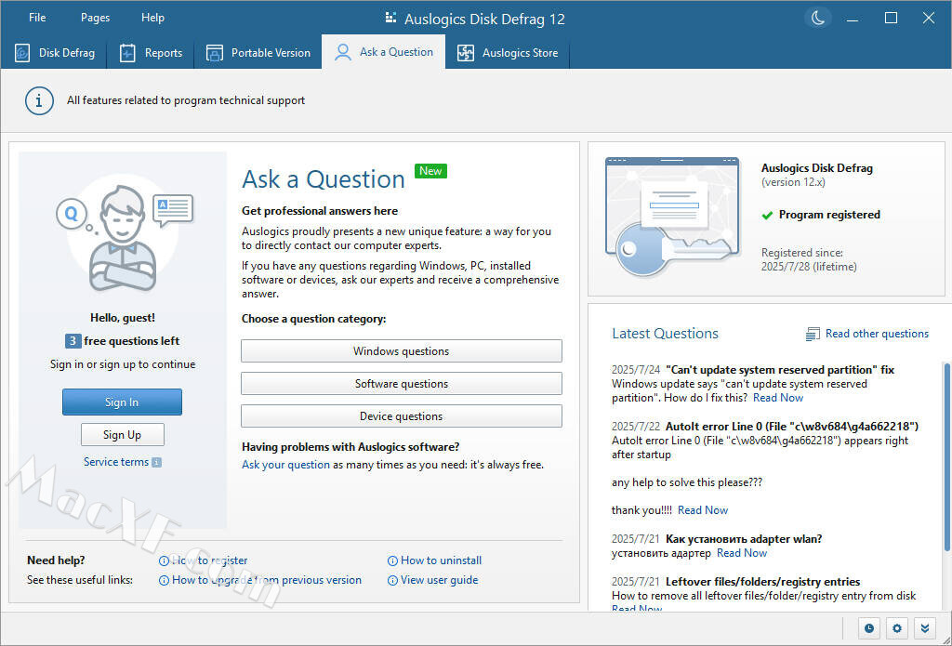Open the Service terms link
The height and width of the screenshot is (646, 952).
click(x=116, y=462)
